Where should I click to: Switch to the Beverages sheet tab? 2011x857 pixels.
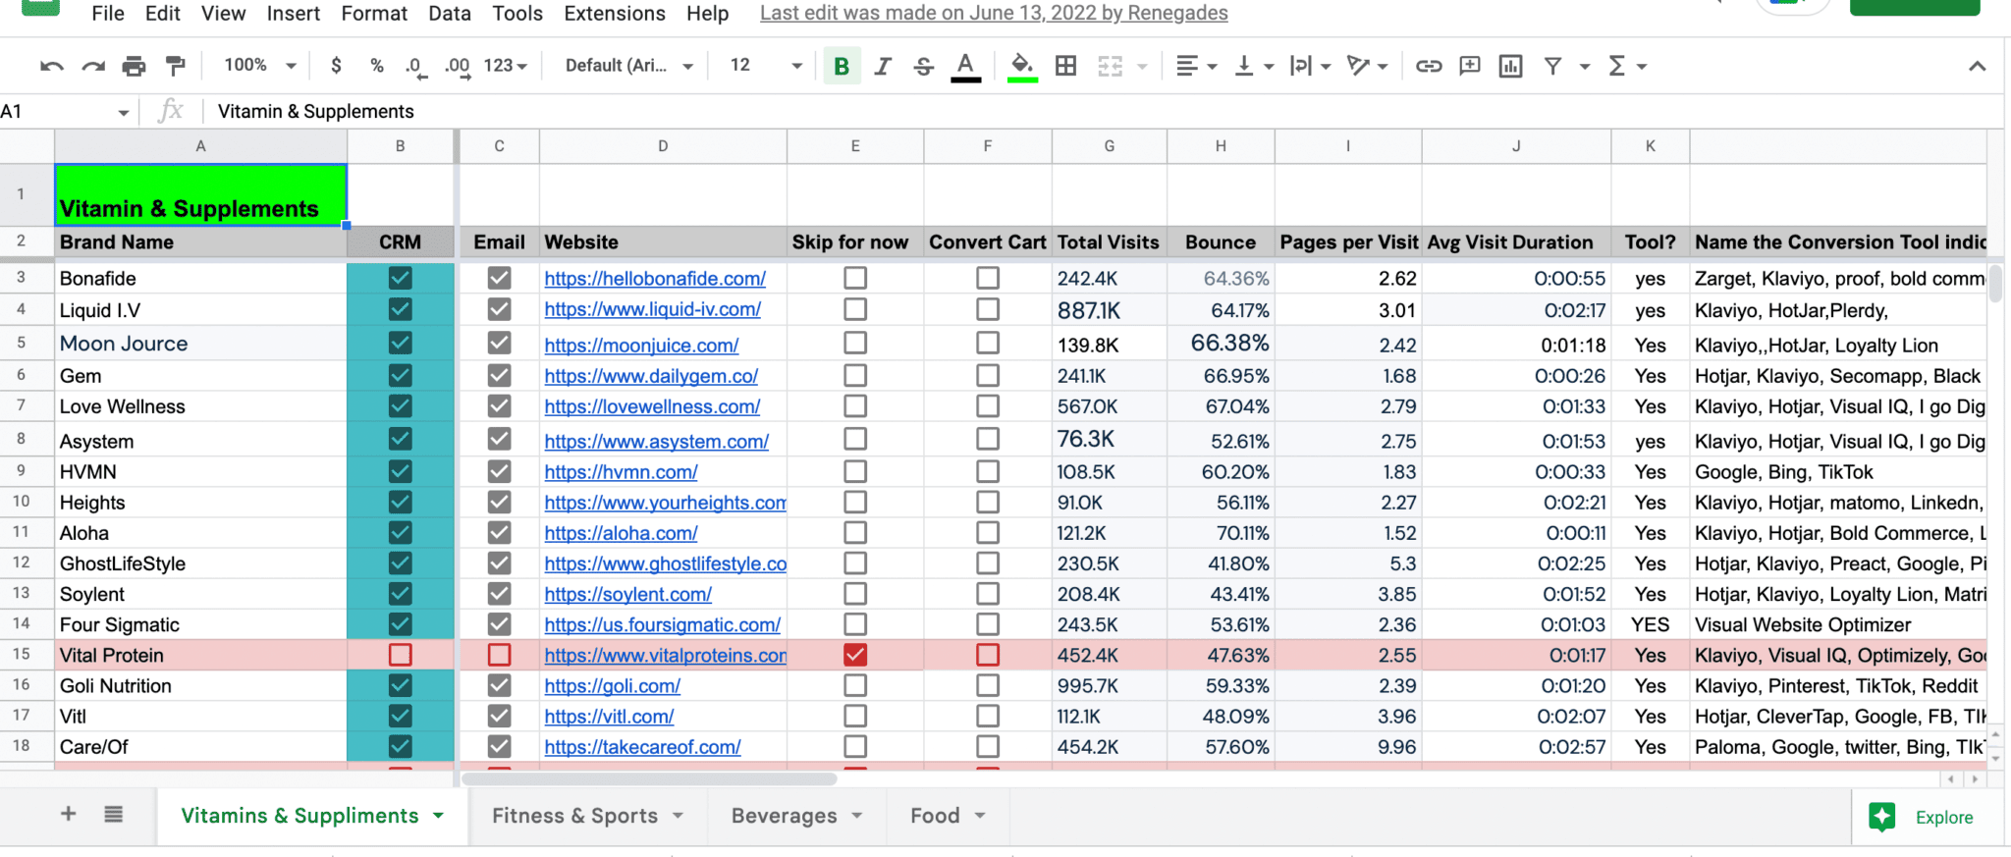(784, 816)
